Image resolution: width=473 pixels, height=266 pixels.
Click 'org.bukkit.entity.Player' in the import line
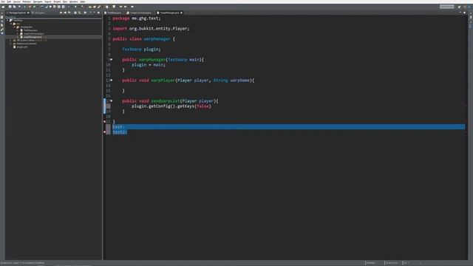(x=158, y=29)
